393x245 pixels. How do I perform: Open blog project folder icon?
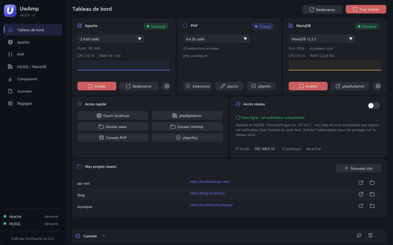click(x=372, y=194)
